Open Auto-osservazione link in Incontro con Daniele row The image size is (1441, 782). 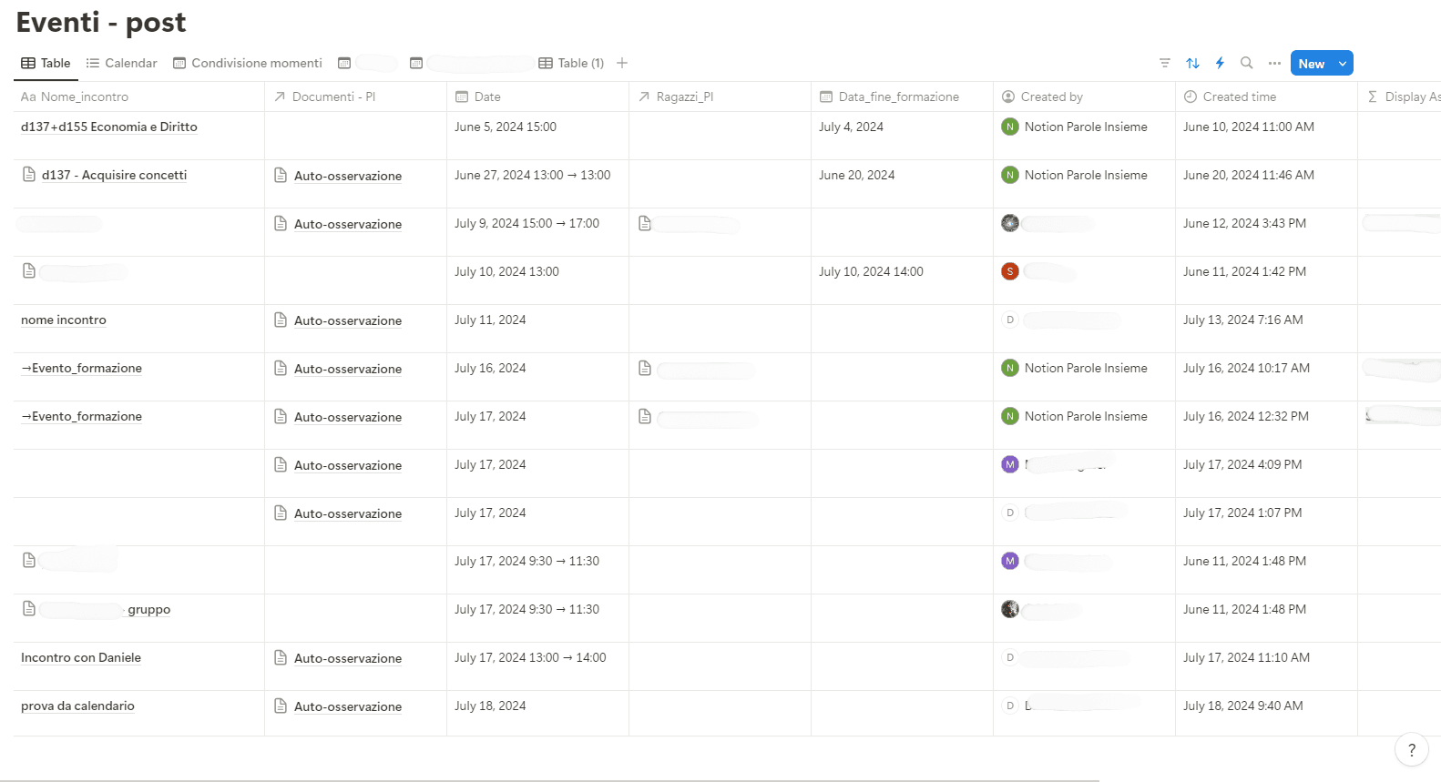click(348, 658)
